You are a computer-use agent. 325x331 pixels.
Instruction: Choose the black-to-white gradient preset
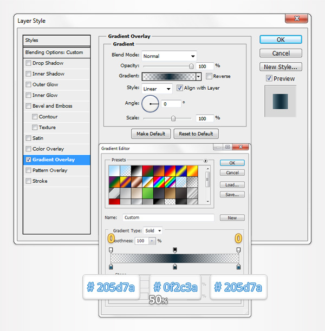point(135,171)
